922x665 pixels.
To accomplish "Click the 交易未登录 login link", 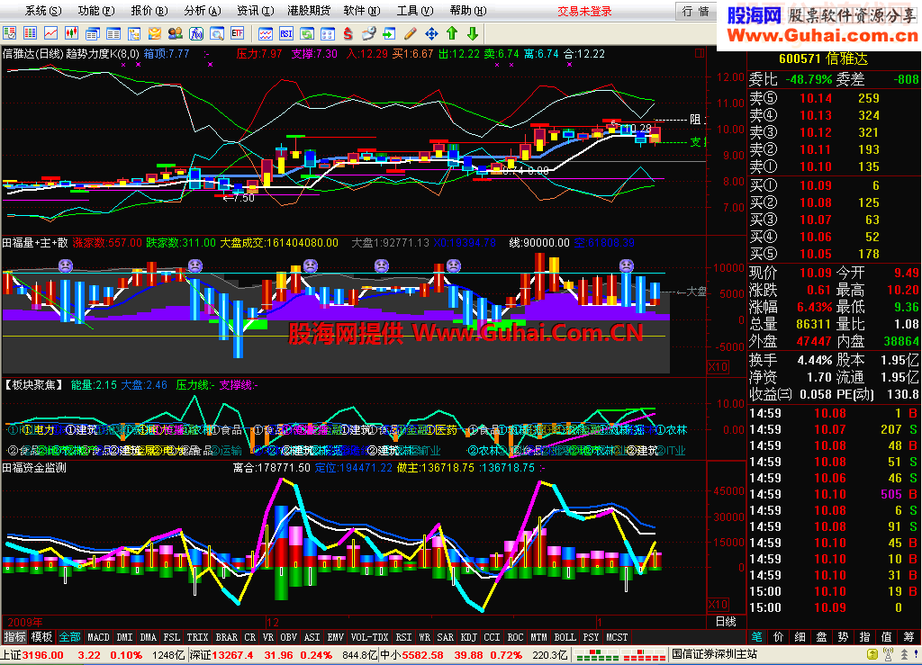I will pos(584,11).
